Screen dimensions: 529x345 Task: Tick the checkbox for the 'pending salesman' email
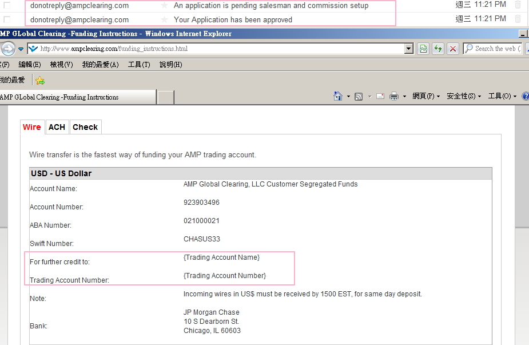click(7, 5)
